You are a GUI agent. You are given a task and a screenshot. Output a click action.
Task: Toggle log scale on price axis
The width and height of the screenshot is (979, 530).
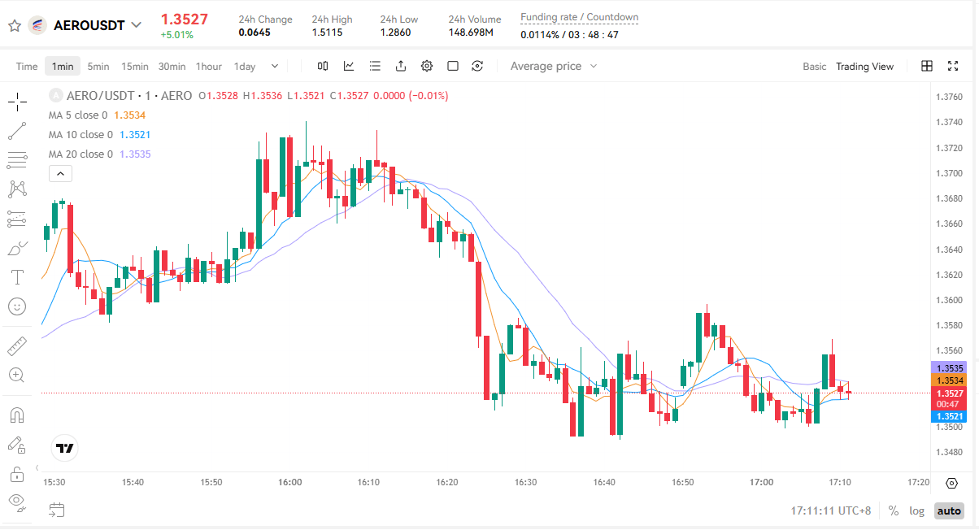916,510
